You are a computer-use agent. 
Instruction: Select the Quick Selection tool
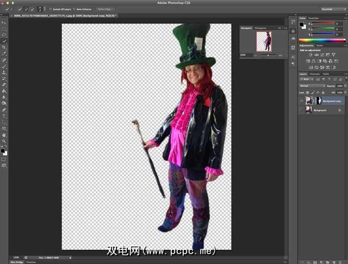point(4,41)
